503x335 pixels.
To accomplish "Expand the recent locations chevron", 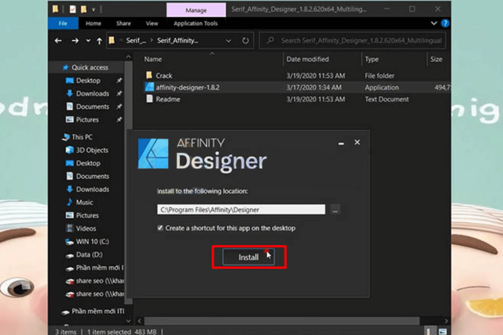I will coord(88,41).
